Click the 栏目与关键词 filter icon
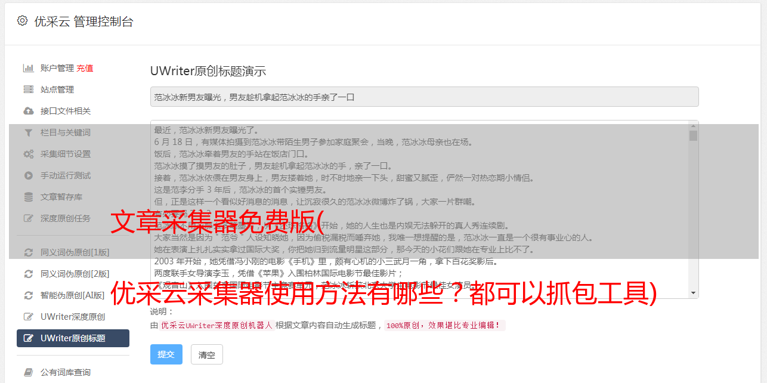Viewport: 767px width, 383px height. click(28, 132)
